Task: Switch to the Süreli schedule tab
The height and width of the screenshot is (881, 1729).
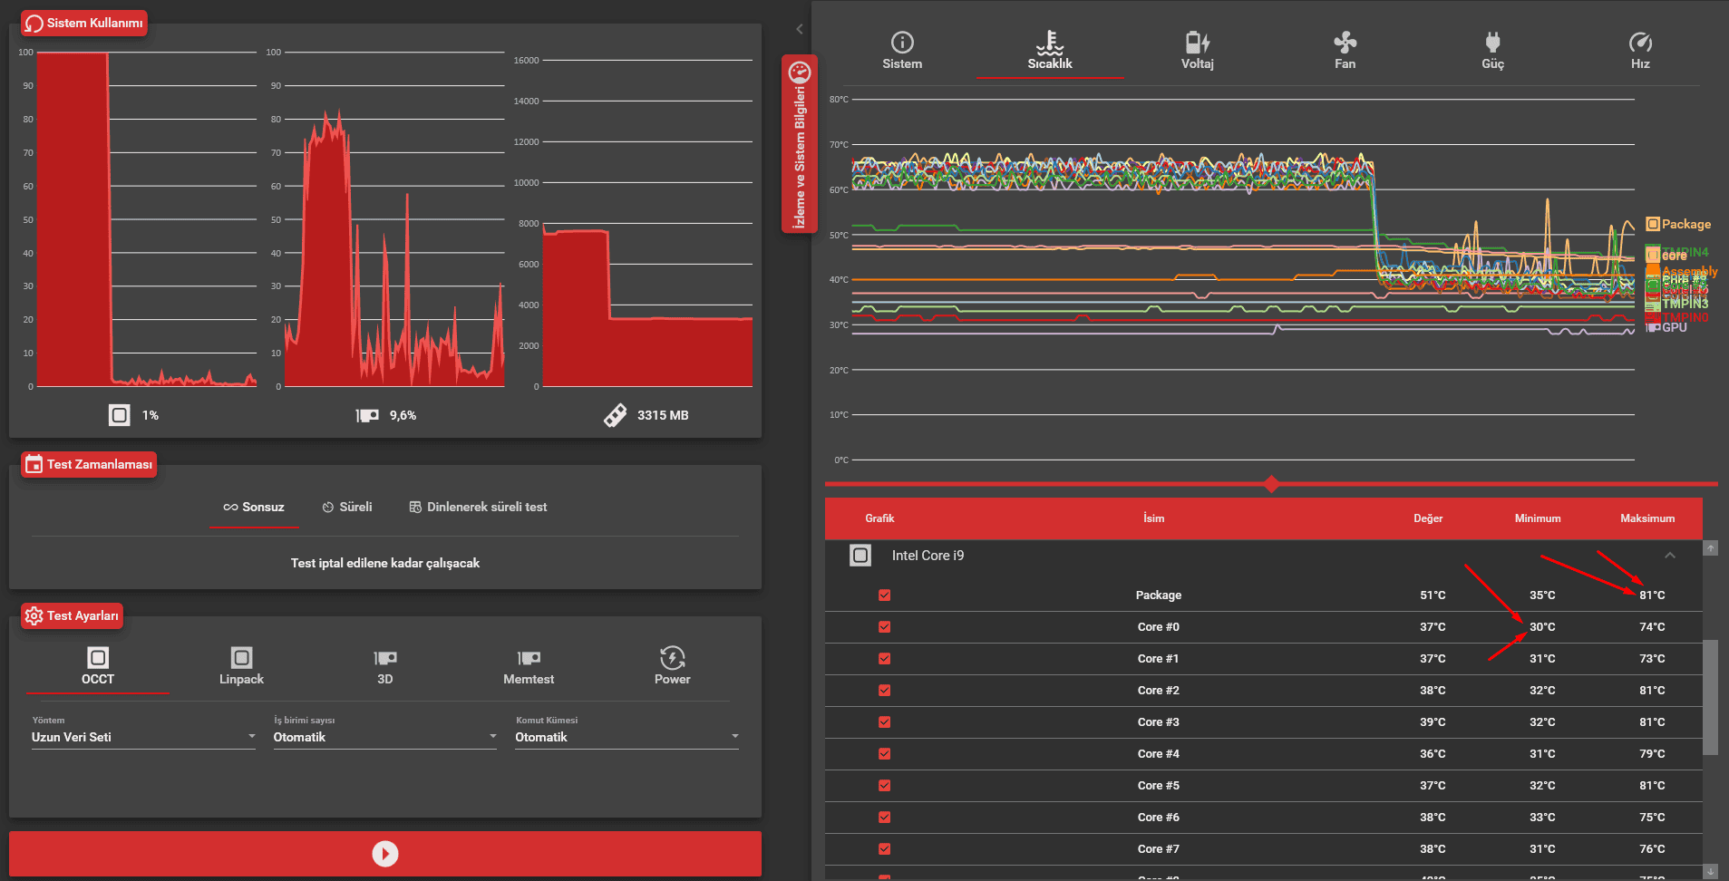Action: [x=347, y=508]
